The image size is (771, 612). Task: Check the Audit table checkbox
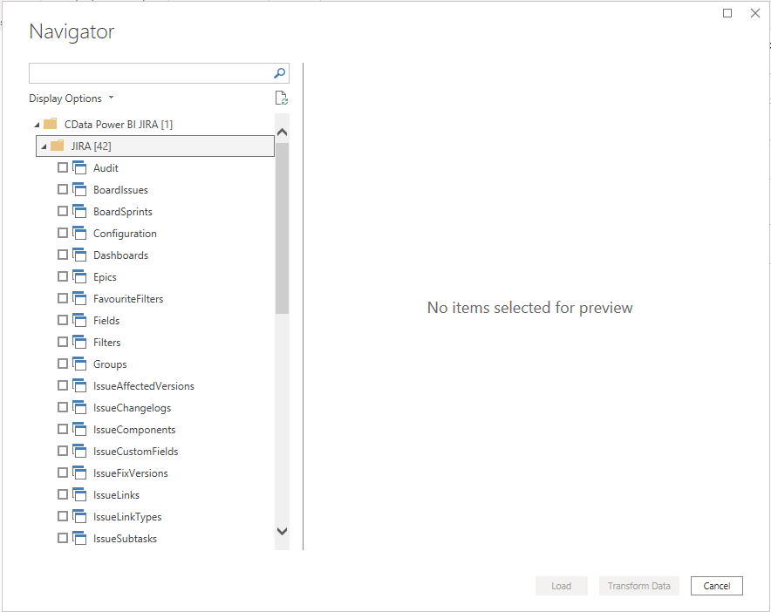63,167
